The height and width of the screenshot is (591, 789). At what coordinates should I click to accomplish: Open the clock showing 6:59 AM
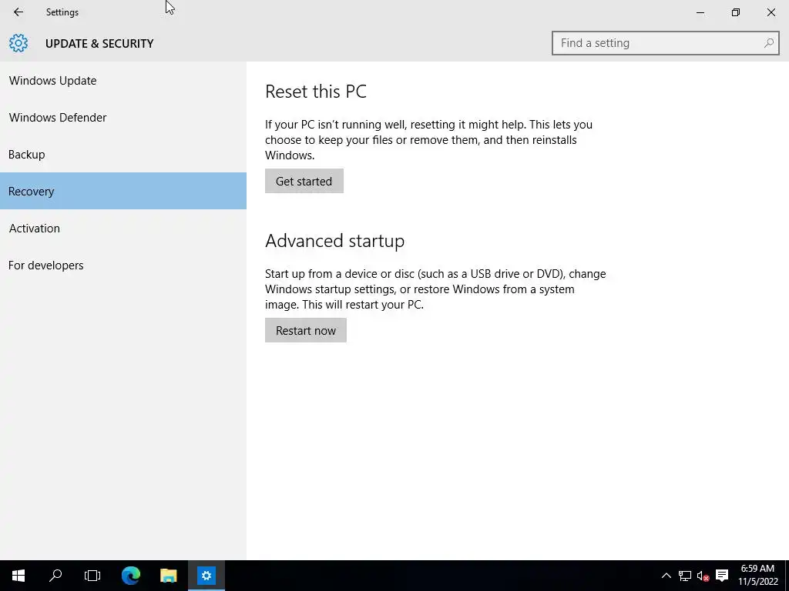click(x=758, y=576)
